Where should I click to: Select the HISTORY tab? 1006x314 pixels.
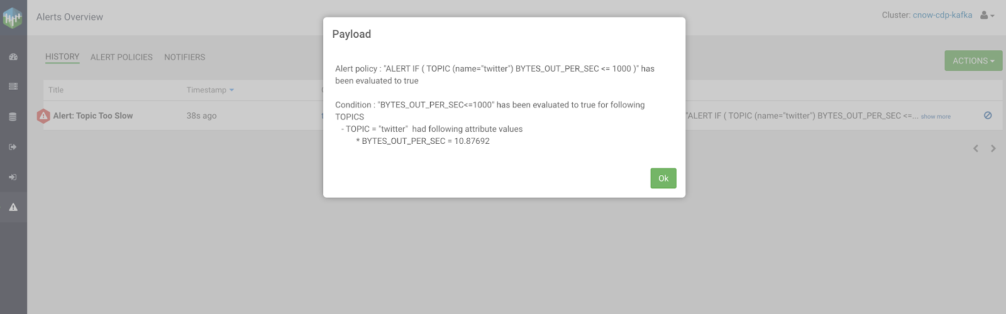[x=62, y=57]
